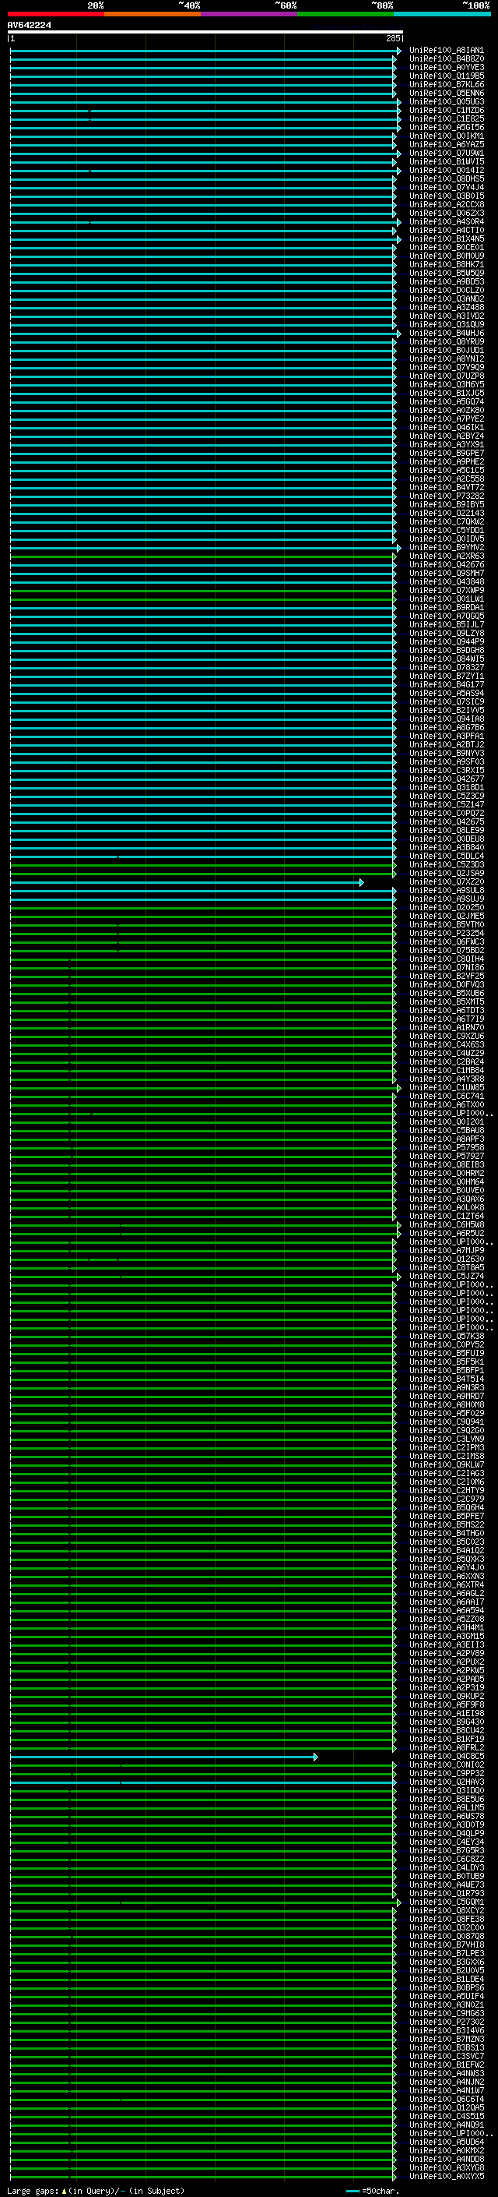The height and width of the screenshot is (2197, 498).
Task: Select the UniRef100_C5GQM1 label
Action: 446,1902
